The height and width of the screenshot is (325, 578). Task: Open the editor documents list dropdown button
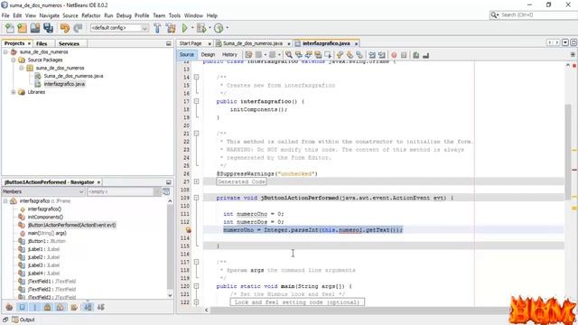[x=565, y=42]
